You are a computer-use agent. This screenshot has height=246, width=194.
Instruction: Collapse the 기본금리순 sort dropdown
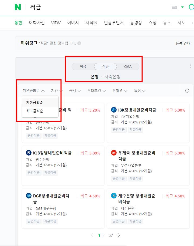[x=33, y=91]
